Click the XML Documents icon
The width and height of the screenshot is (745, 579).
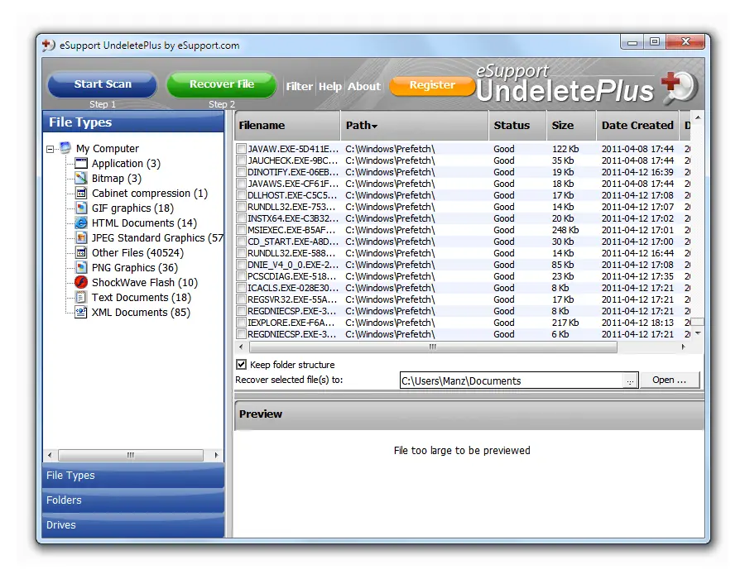(x=81, y=312)
